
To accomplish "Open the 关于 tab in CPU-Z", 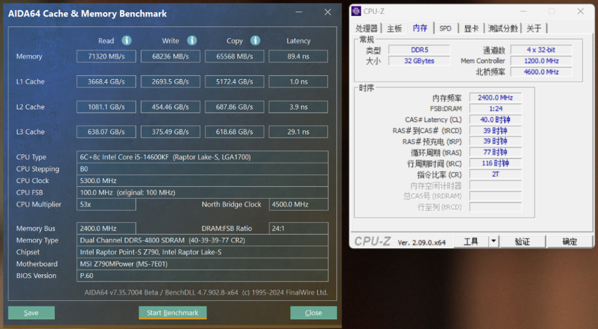I will (x=534, y=28).
